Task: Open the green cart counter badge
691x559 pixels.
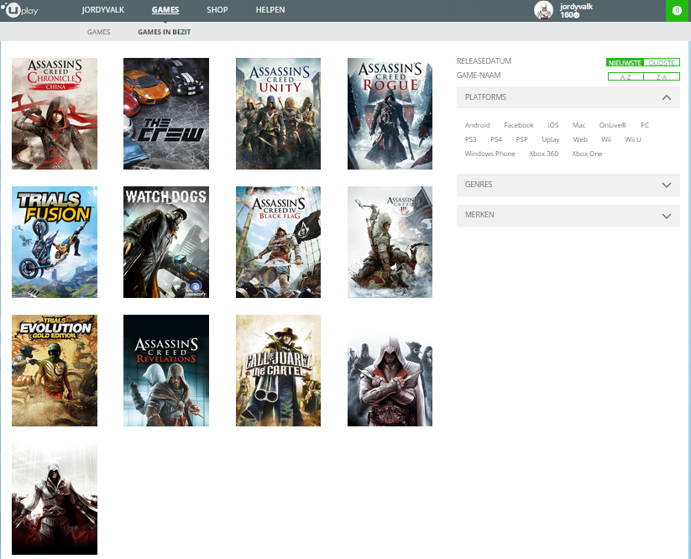Action: pos(678,10)
